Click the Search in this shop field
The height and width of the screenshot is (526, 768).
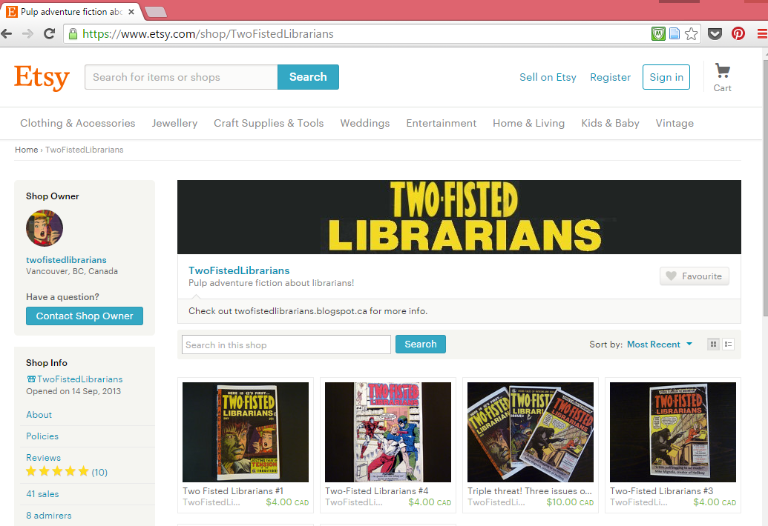[286, 344]
